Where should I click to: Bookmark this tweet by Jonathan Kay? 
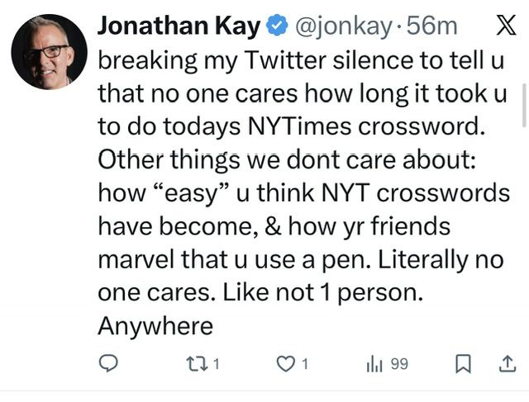[465, 364]
